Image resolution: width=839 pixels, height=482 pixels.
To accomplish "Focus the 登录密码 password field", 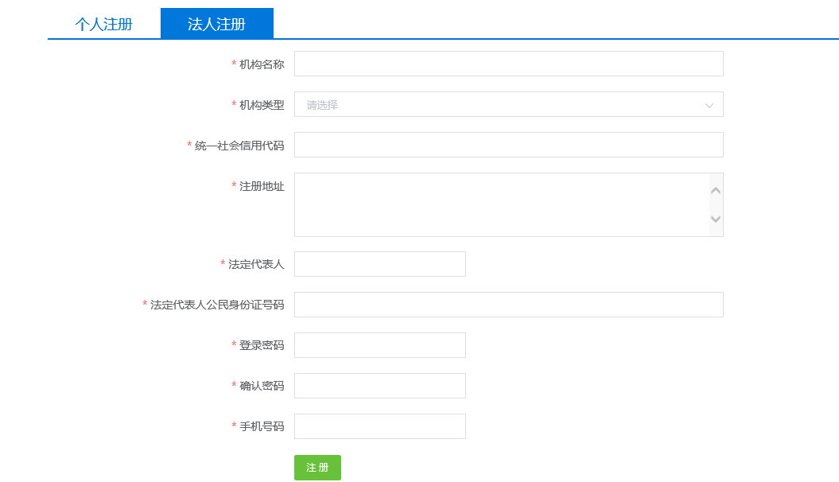I will pos(379,345).
